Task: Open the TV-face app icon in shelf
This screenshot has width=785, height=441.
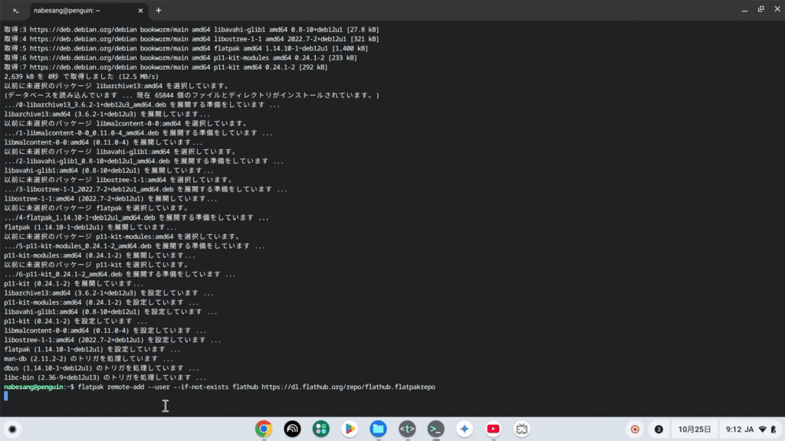Action: pyautogui.click(x=521, y=429)
